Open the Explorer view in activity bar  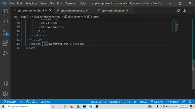(5, 12)
